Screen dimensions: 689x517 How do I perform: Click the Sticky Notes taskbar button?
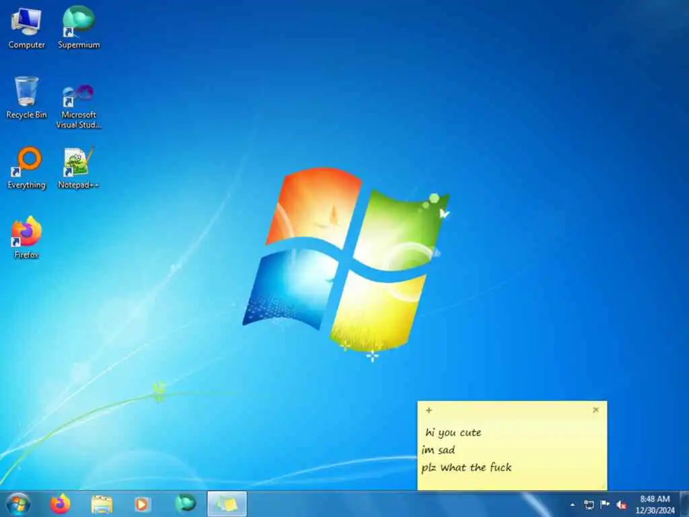click(x=227, y=504)
